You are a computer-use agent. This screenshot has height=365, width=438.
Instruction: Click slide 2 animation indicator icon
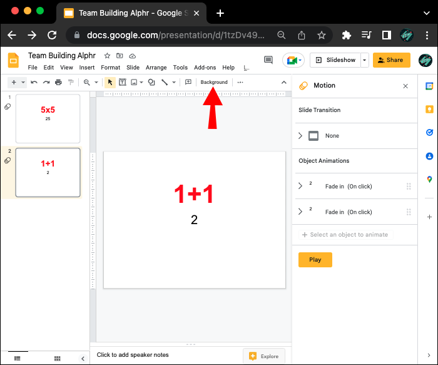(x=8, y=160)
